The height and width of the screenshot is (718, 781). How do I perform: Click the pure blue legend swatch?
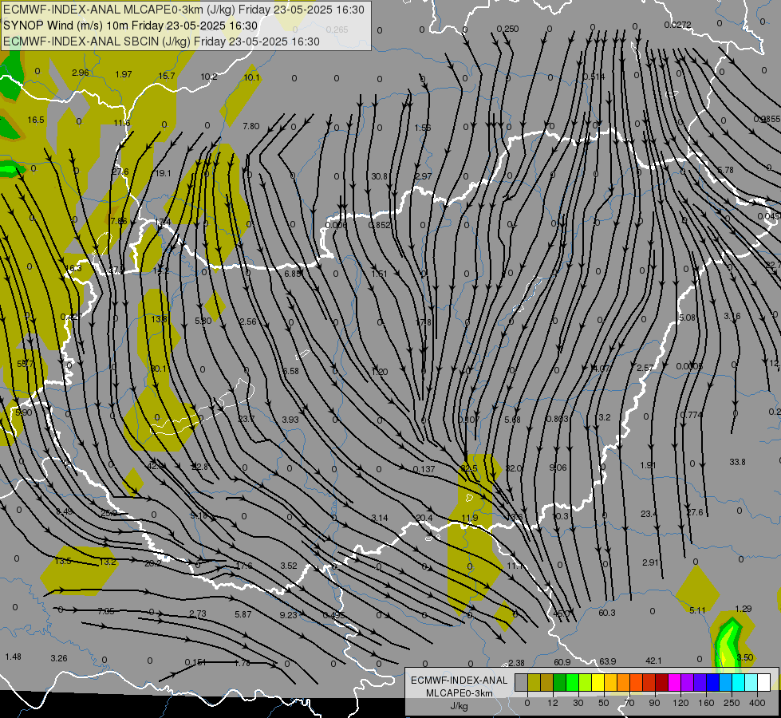point(712,682)
